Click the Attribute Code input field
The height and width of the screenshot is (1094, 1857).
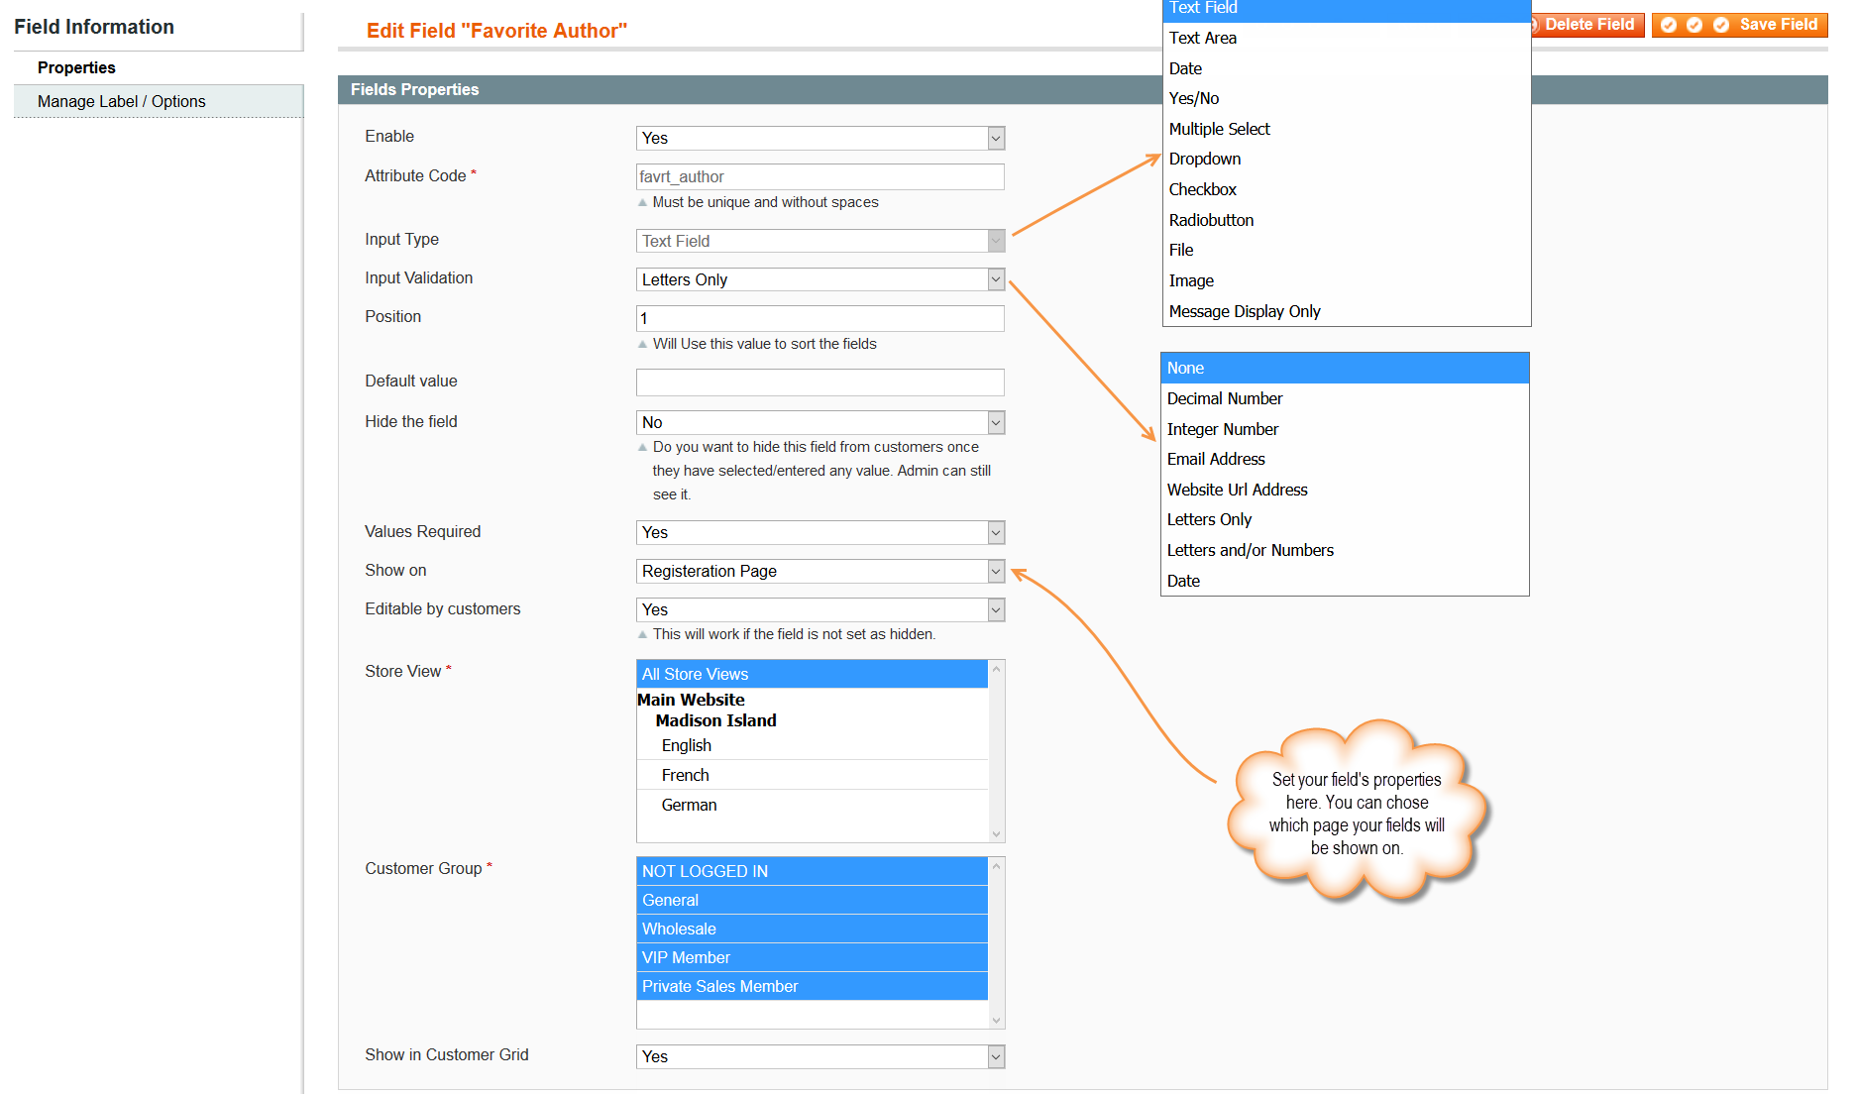[819, 177]
